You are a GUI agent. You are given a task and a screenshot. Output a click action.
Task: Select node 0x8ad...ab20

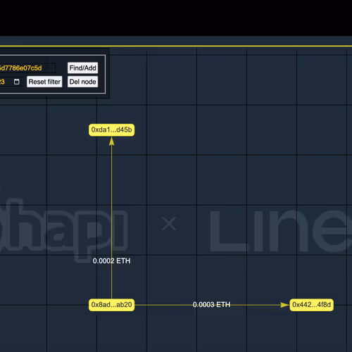(111, 305)
